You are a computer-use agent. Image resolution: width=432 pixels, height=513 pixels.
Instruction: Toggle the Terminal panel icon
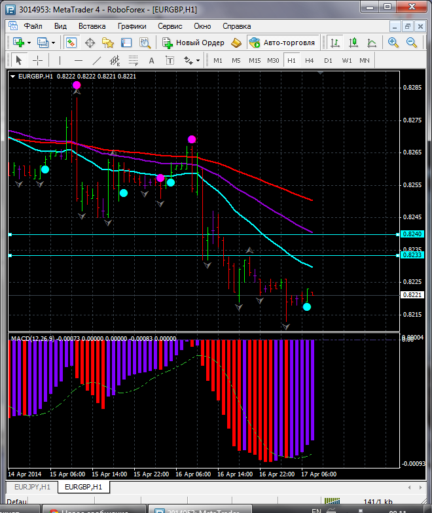click(x=126, y=43)
